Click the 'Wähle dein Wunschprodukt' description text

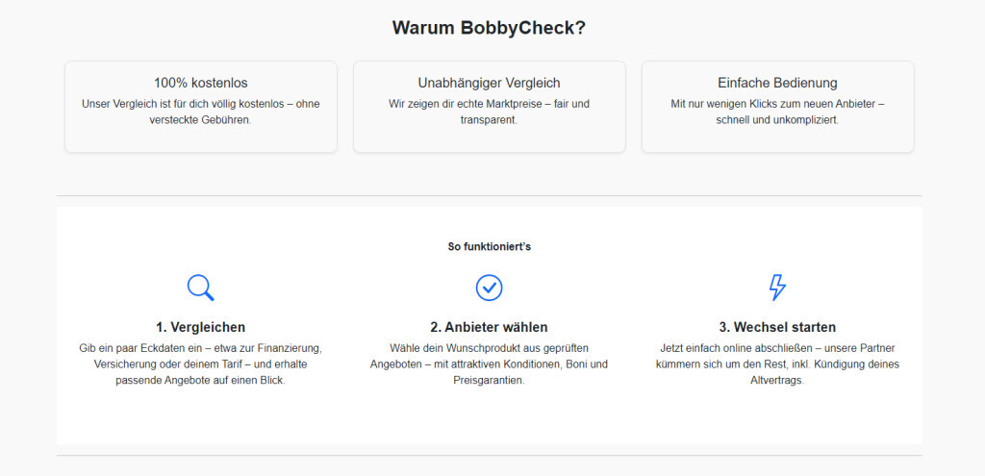pyautogui.click(x=489, y=363)
